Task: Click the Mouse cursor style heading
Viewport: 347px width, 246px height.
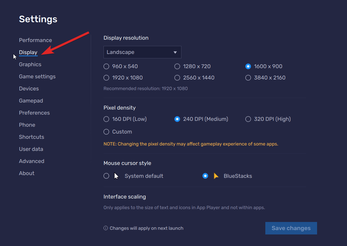Action: coord(127,163)
